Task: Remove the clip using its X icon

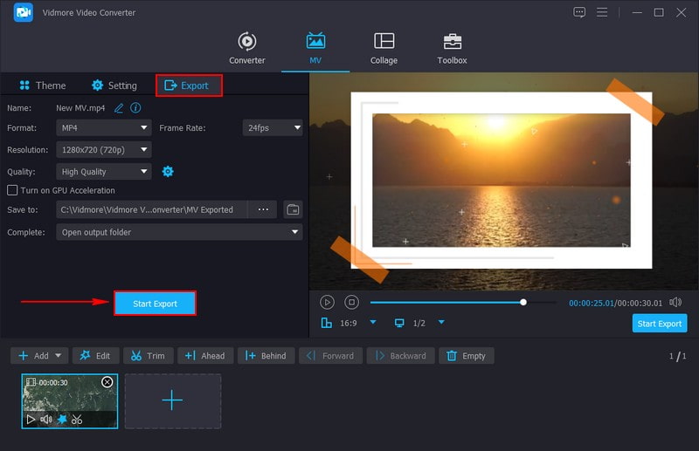Action: [x=107, y=382]
